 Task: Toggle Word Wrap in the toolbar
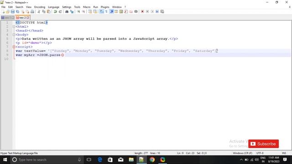point(101,11)
